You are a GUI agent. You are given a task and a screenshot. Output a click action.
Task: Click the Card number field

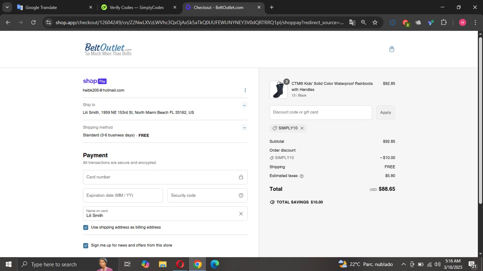pos(165,177)
